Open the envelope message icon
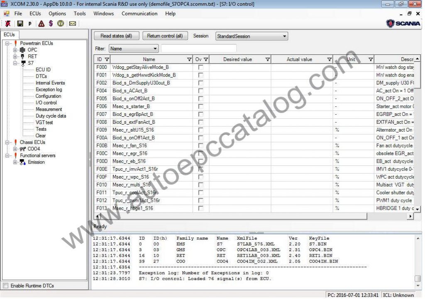Image resolution: width=425 pixels, height=299 pixels. pos(72,24)
